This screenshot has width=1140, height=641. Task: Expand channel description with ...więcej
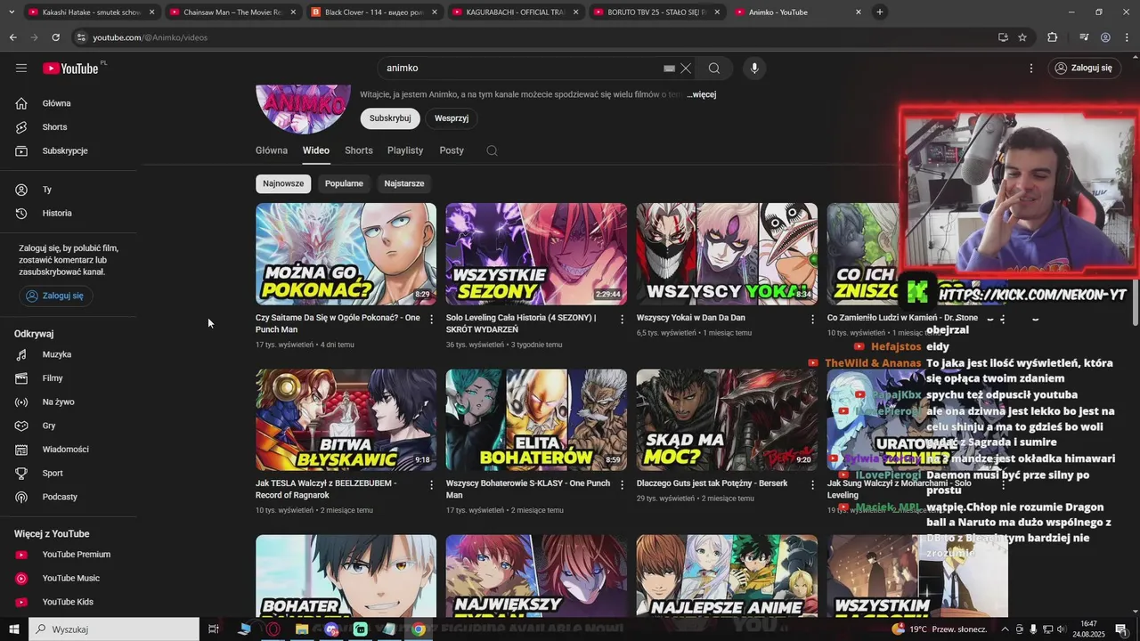702,94
